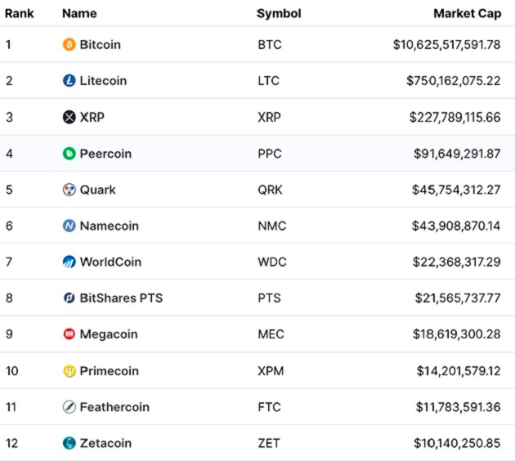The image size is (515, 461).
Task: Click the black XRP logo icon
Action: tap(69, 117)
